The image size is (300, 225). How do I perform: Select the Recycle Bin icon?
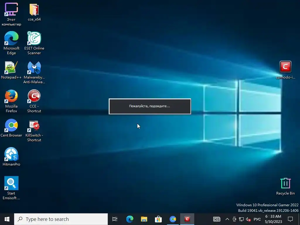pos(285,186)
